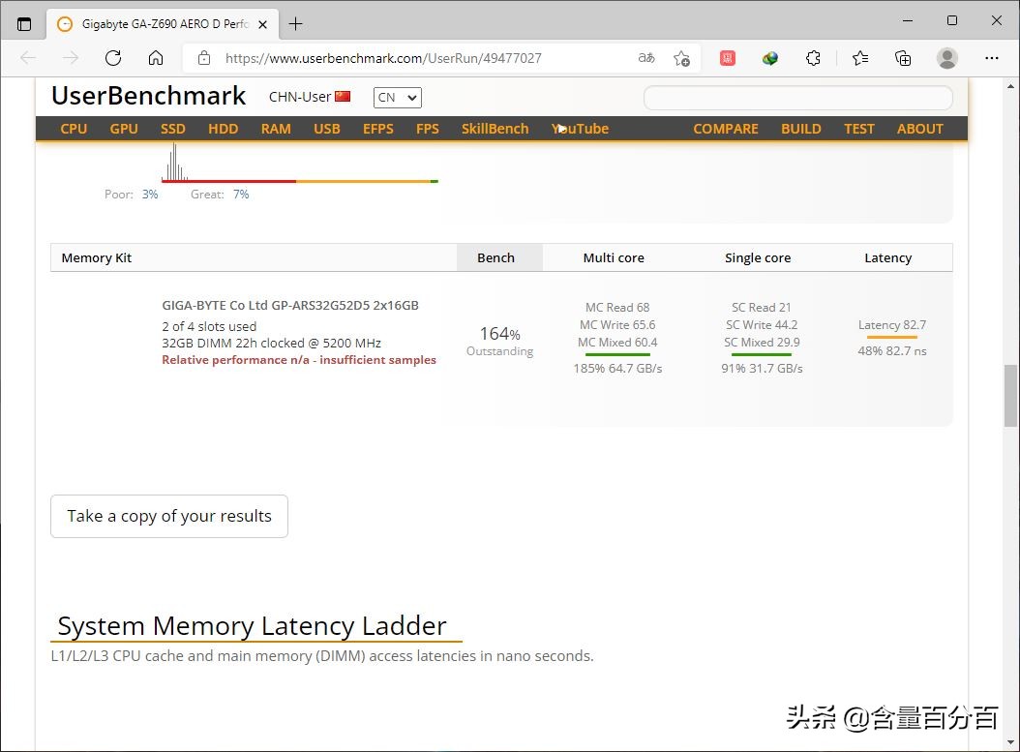The image size is (1020, 752).
Task: Click the search field at top right
Action: pos(797,98)
